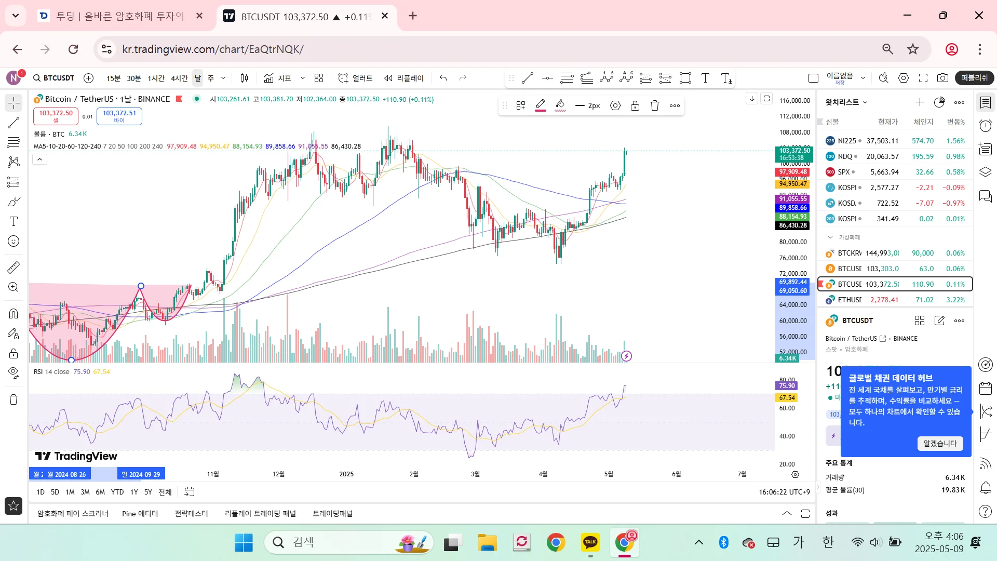
Task: Open the emoji icons tool
Action: coord(14,241)
